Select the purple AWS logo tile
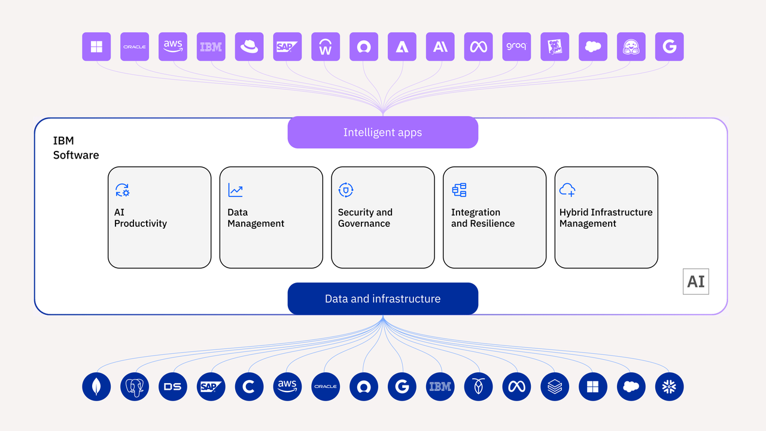The width and height of the screenshot is (766, 431). [173, 47]
